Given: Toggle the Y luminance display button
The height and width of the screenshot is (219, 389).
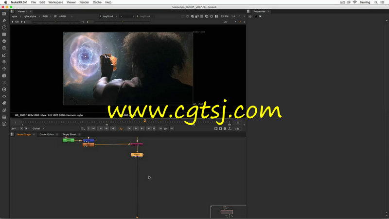Looking at the screenshot, I should point(83,22).
